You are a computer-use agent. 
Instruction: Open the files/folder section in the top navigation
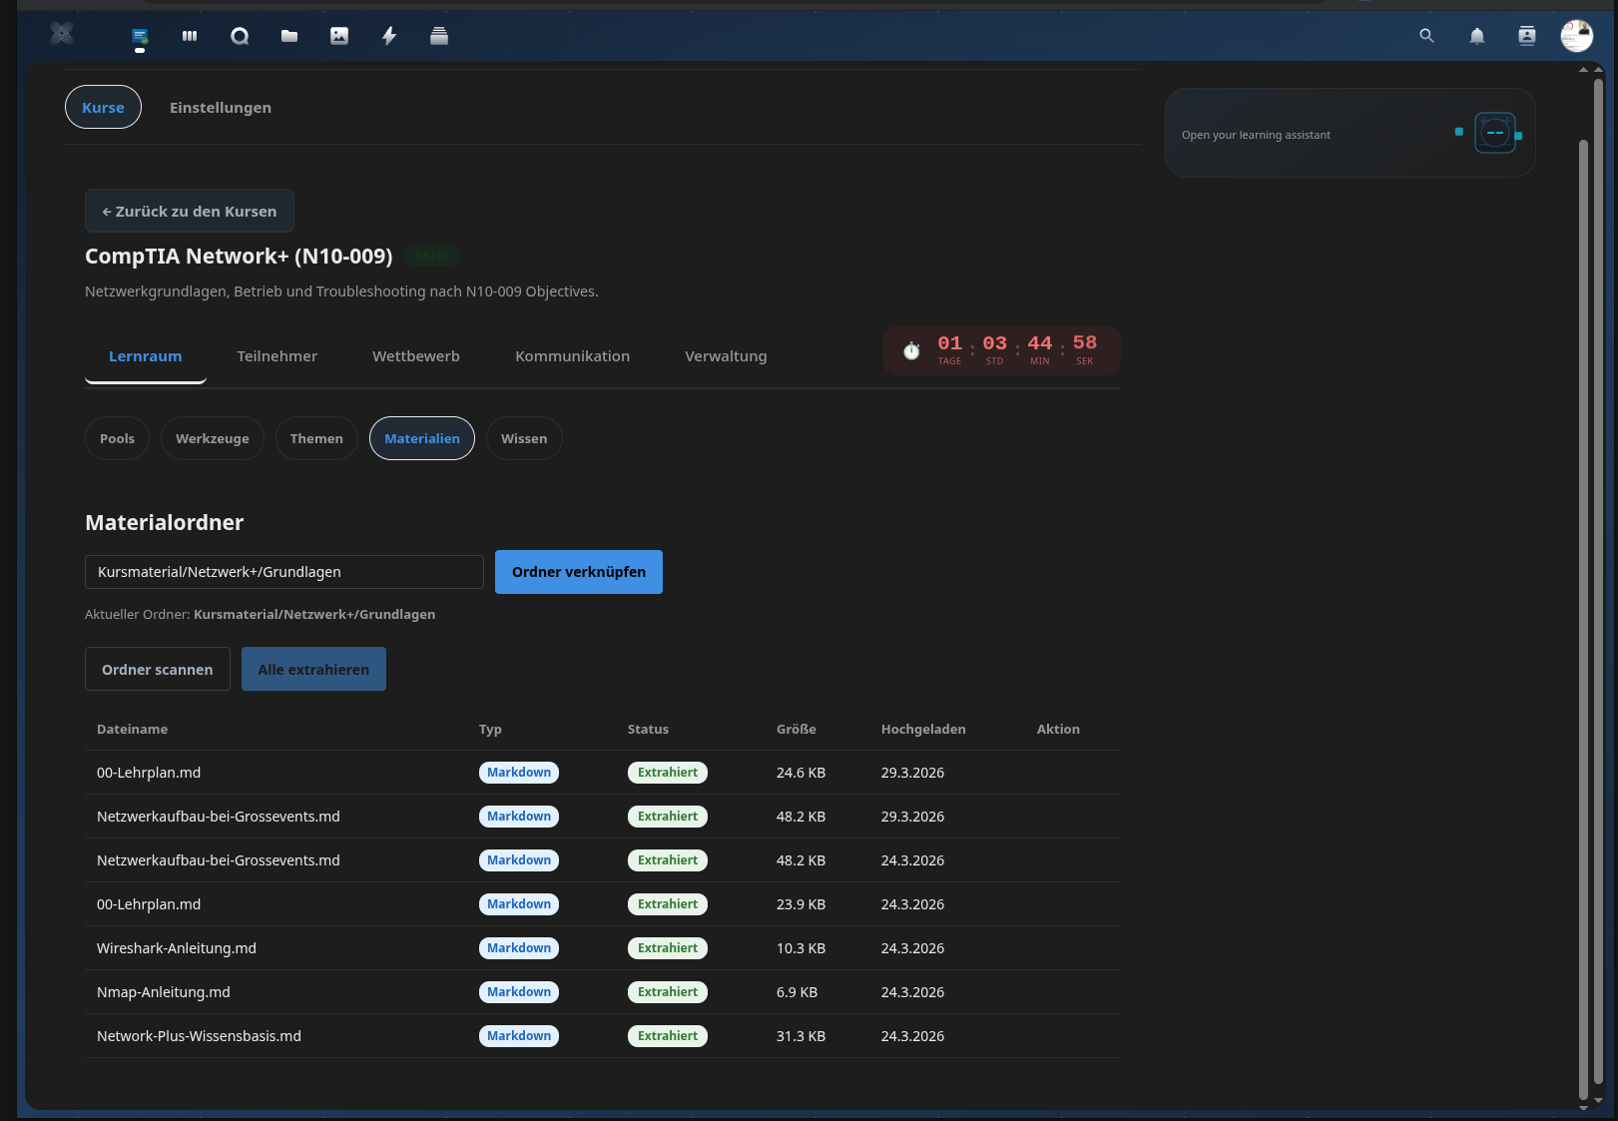coord(289,36)
